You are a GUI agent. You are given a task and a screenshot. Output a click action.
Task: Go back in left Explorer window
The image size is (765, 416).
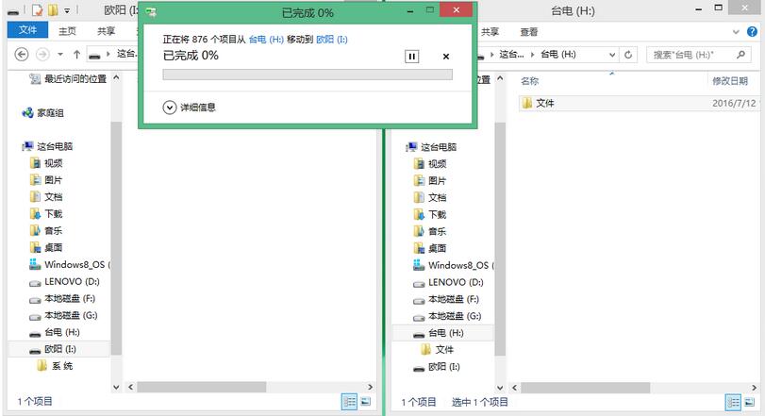(22, 54)
